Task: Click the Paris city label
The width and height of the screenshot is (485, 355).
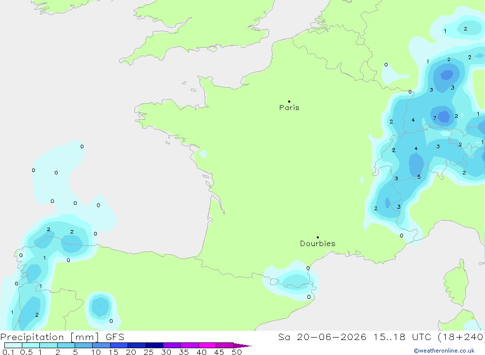Action: click(x=289, y=108)
